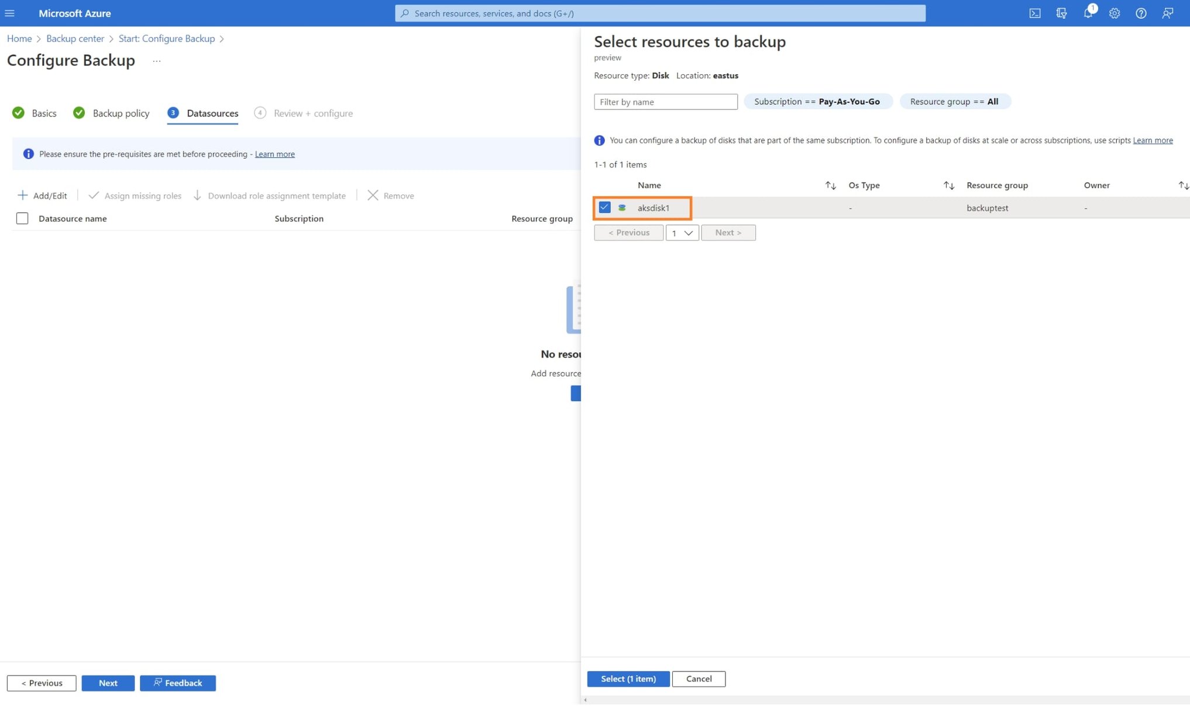Expand the page number dropdown
Image resolution: width=1190 pixels, height=706 pixels.
(x=682, y=233)
